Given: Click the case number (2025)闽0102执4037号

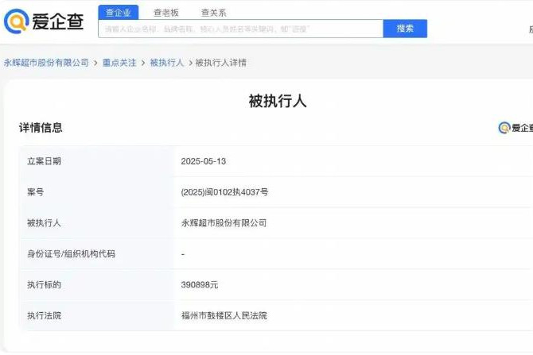Looking at the screenshot, I should [x=224, y=192].
